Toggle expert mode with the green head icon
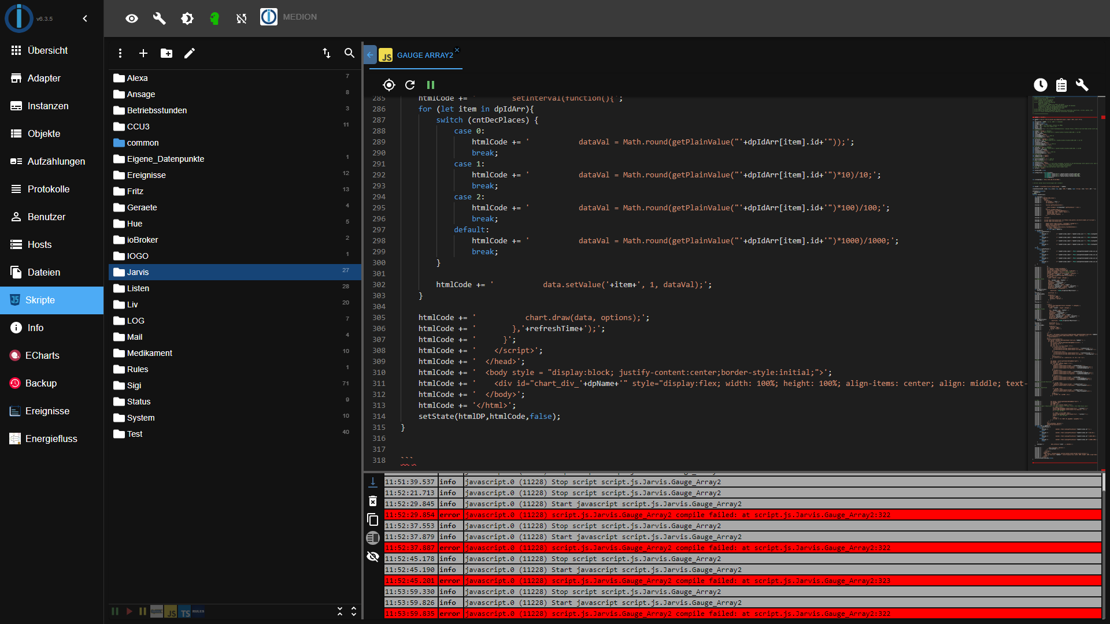The image size is (1110, 624). click(214, 18)
